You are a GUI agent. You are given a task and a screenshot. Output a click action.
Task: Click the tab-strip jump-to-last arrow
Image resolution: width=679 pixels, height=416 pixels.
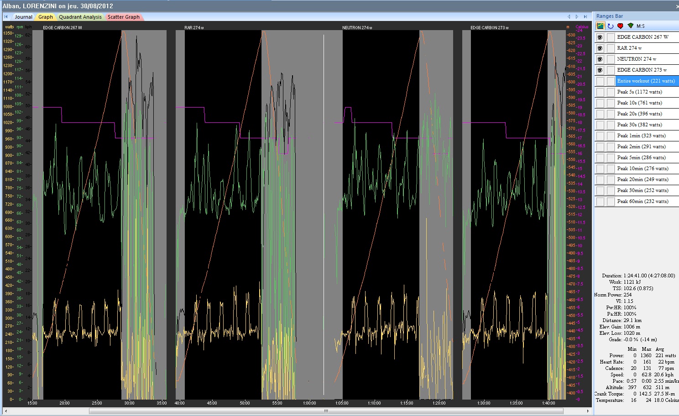586,17
